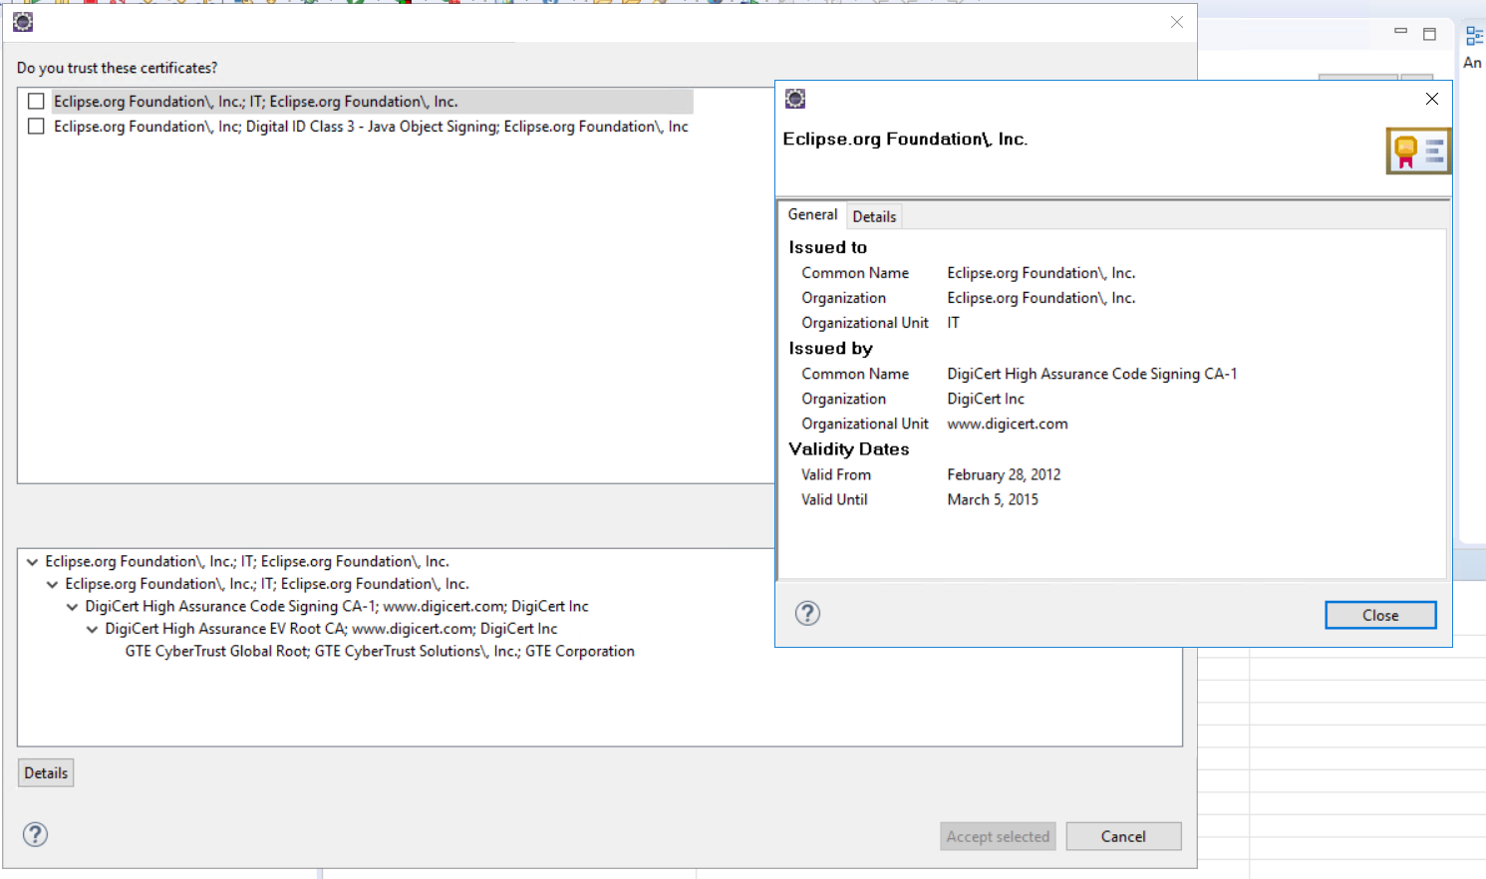Select GTE CyberTrust Global Root tree item

click(380, 651)
